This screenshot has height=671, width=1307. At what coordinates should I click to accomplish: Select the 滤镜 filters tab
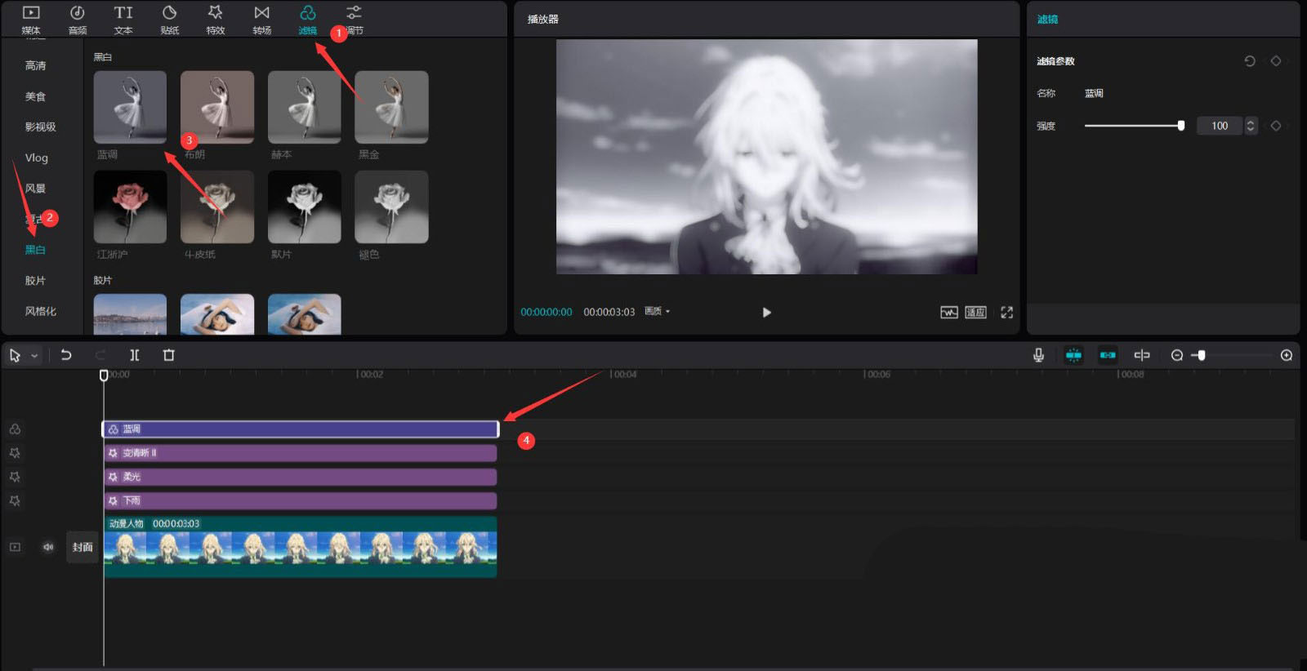pyautogui.click(x=308, y=20)
